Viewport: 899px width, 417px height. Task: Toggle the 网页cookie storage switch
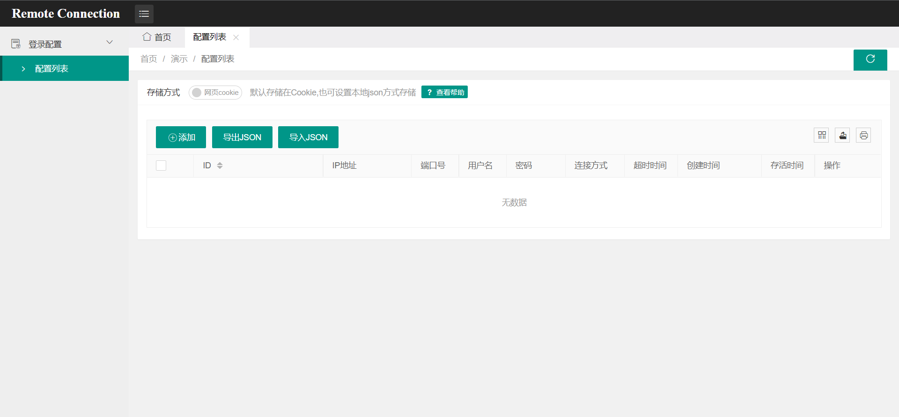(215, 93)
